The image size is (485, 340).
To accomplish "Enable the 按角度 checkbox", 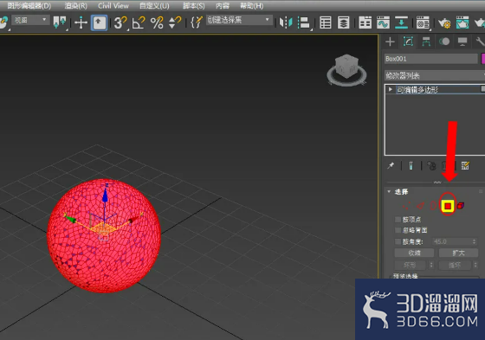I will [398, 241].
